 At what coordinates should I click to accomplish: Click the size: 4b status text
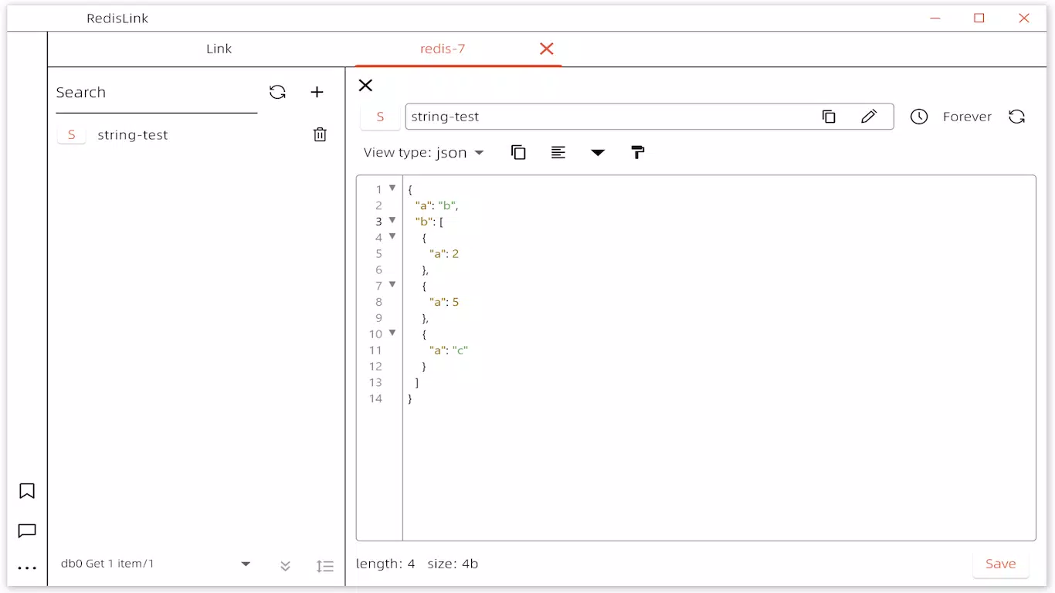453,564
